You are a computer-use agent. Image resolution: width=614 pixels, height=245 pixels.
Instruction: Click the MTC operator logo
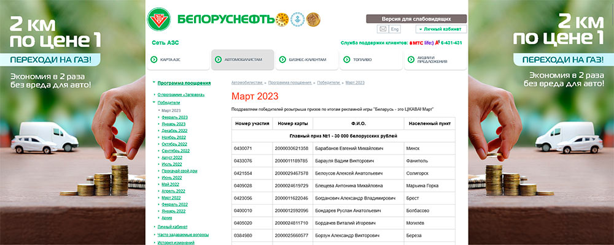pos(416,43)
